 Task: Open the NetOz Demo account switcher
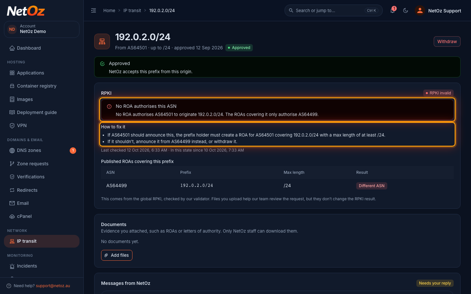click(42, 29)
